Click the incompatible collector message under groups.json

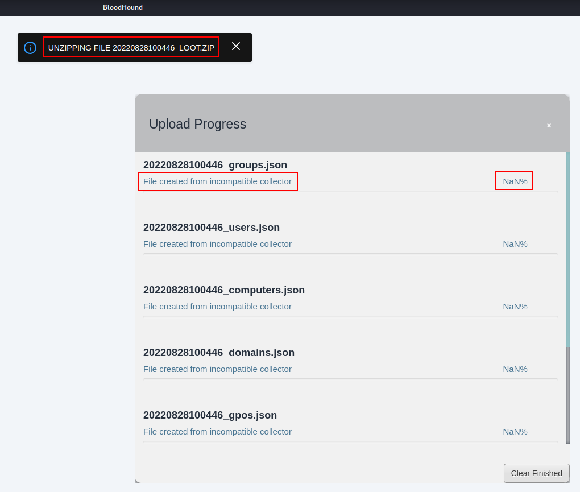[217, 181]
